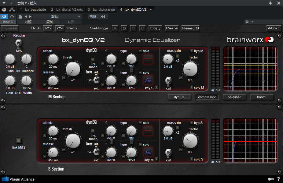Open the dropdown beside the gear
283x183 pixels.
click(x=252, y=22)
